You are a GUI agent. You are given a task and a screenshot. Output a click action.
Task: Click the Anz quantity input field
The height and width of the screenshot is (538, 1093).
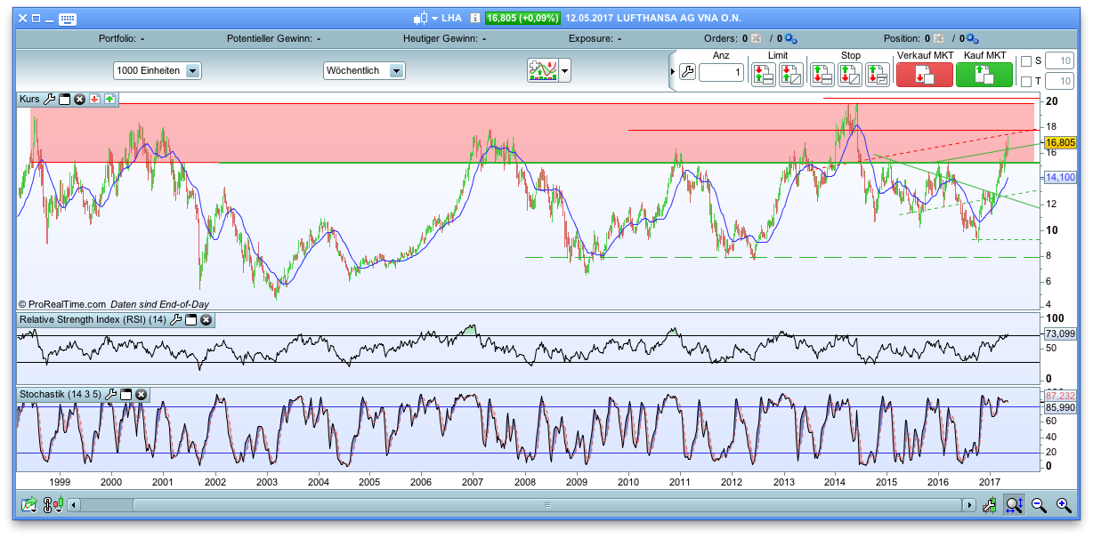click(x=721, y=73)
